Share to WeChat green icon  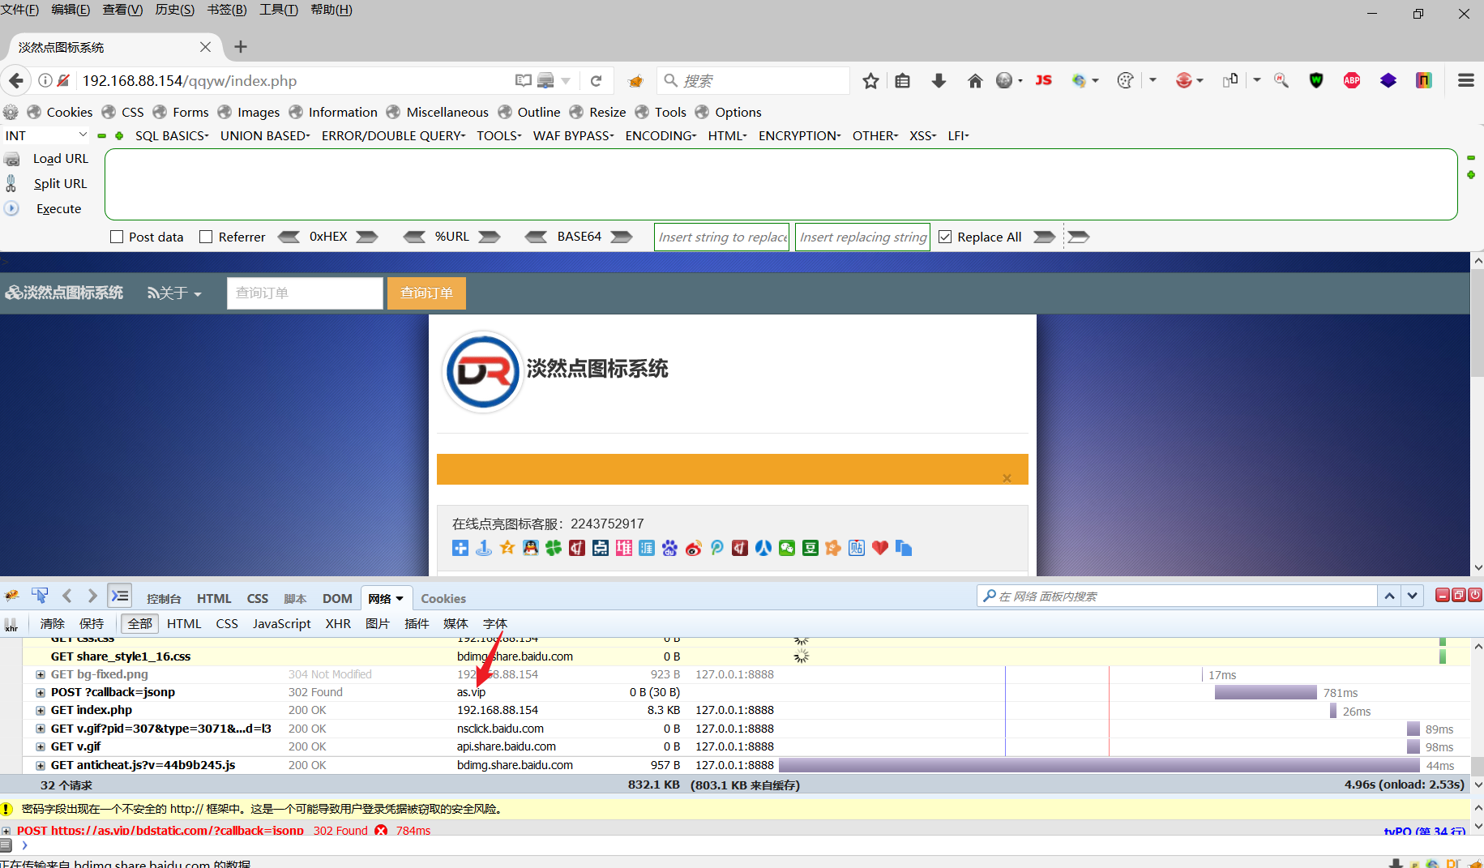click(x=786, y=548)
